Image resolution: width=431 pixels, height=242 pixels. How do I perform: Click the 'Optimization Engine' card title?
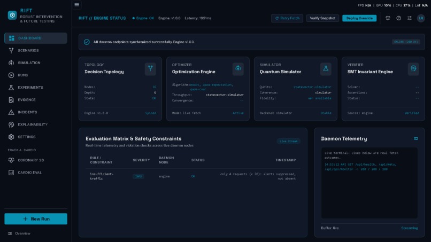(194, 72)
